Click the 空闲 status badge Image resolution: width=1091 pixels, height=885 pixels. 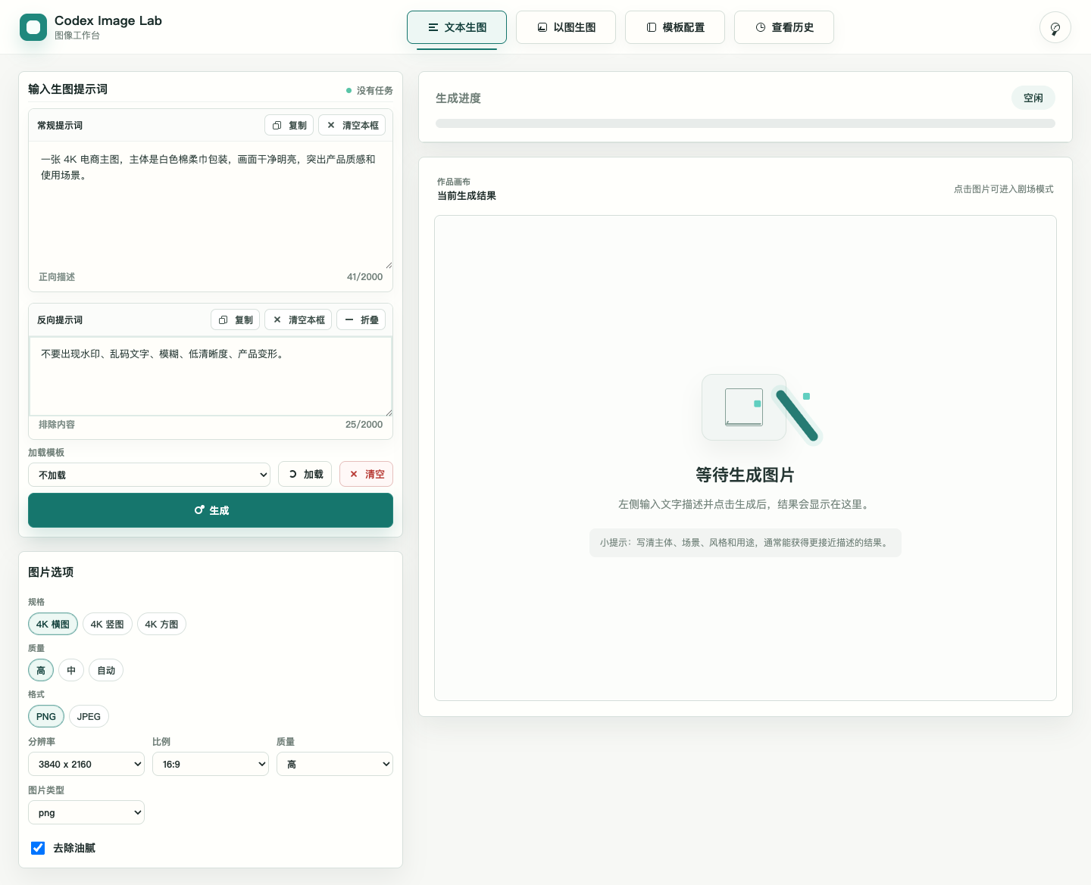(1033, 98)
